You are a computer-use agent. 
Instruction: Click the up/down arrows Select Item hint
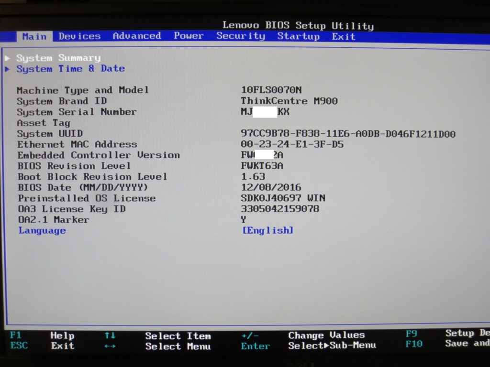click(x=157, y=336)
